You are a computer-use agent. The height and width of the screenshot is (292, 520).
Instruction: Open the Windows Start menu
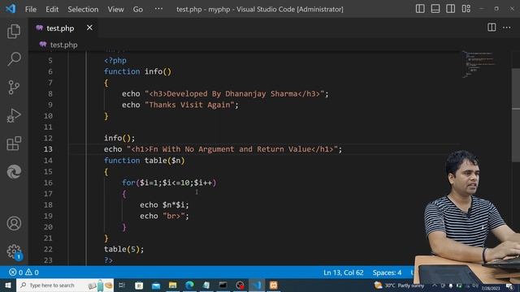coord(7,285)
